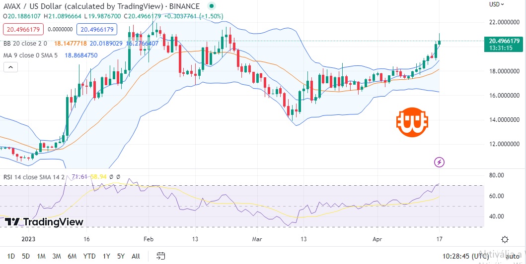Screen dimensions: 526x264
Task: Collapse the indicator legend chevron
Action: click(10, 67)
